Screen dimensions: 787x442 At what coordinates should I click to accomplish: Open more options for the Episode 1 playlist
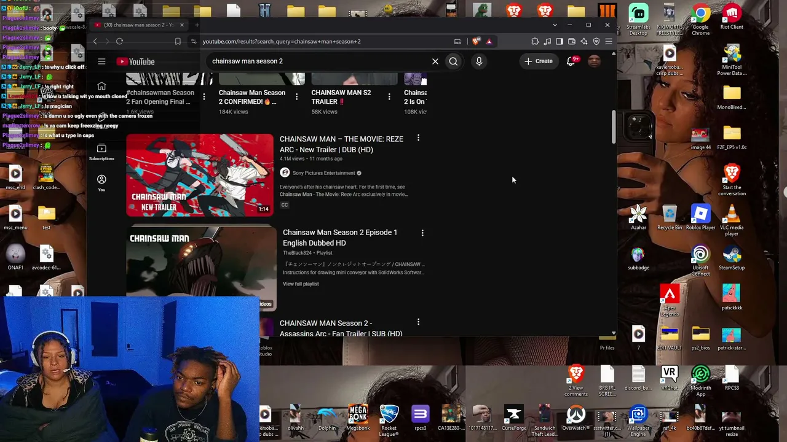point(422,233)
